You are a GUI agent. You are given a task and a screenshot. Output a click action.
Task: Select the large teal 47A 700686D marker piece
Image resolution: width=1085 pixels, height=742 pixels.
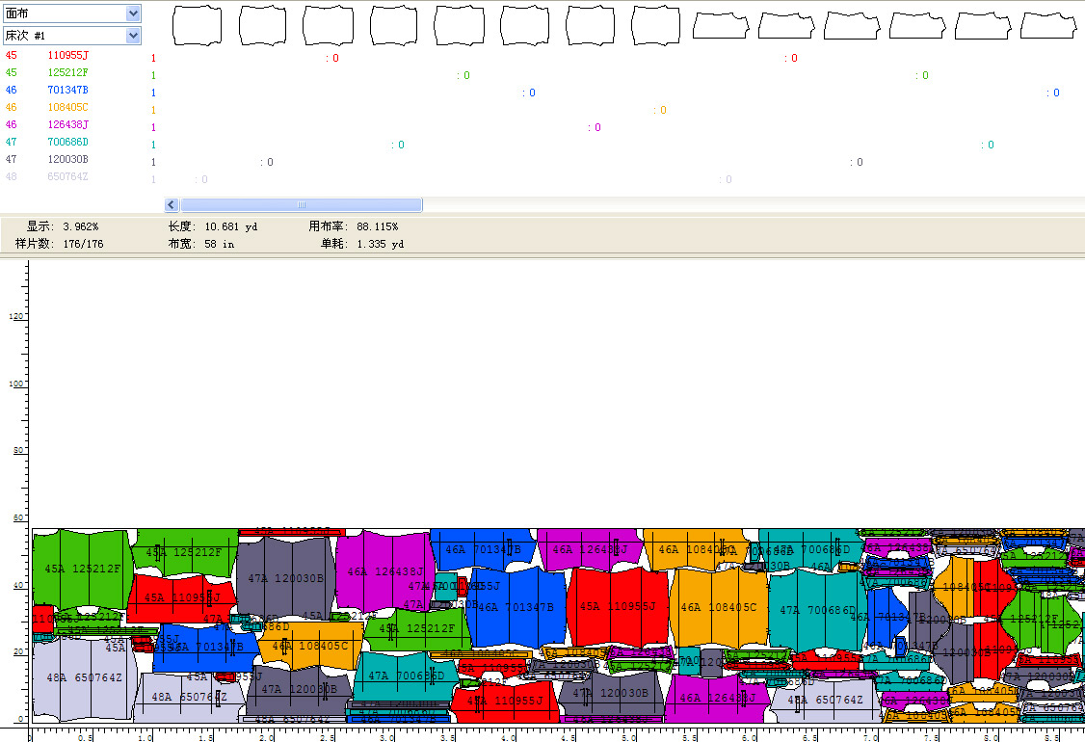(x=817, y=610)
